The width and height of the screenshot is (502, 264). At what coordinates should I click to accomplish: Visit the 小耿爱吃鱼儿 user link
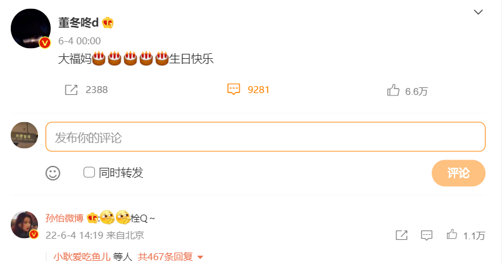point(82,256)
